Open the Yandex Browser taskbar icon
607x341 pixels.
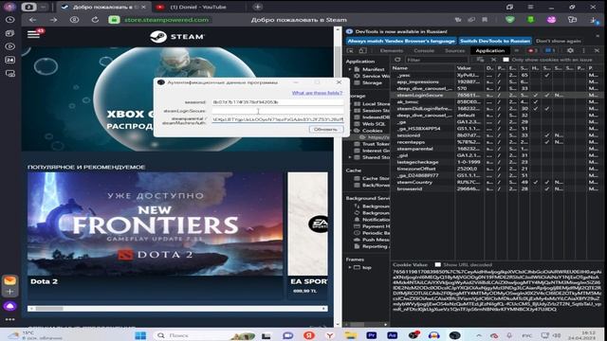pyautogui.click(x=329, y=335)
